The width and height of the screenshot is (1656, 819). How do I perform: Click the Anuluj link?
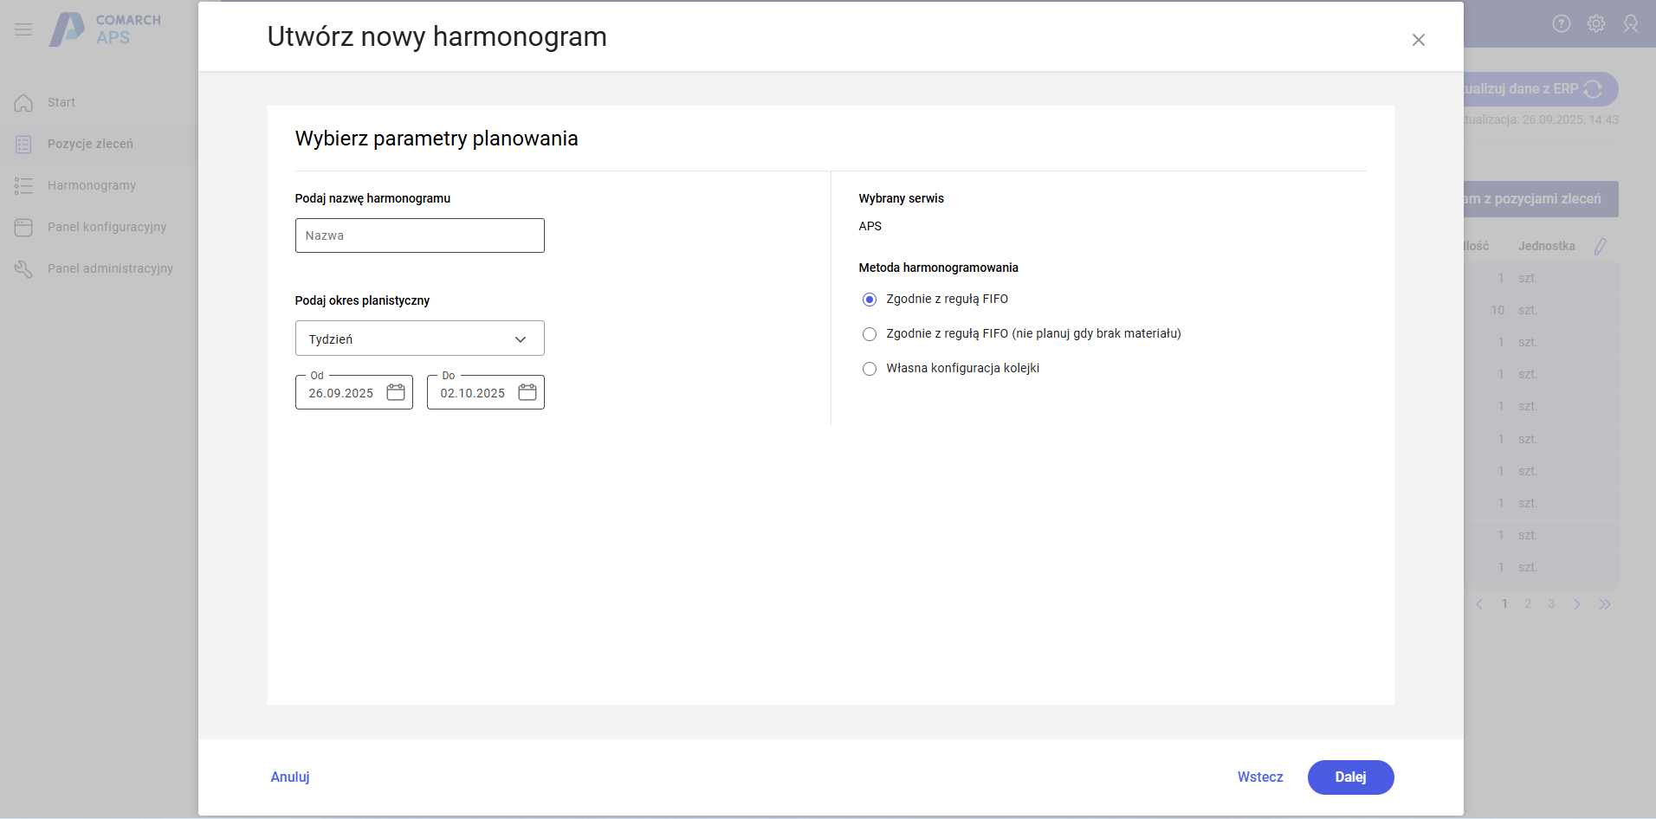pos(290,777)
